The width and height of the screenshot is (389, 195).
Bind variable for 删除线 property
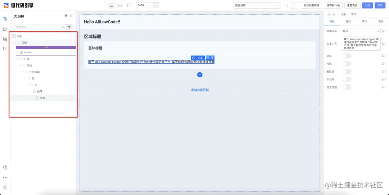384,72
